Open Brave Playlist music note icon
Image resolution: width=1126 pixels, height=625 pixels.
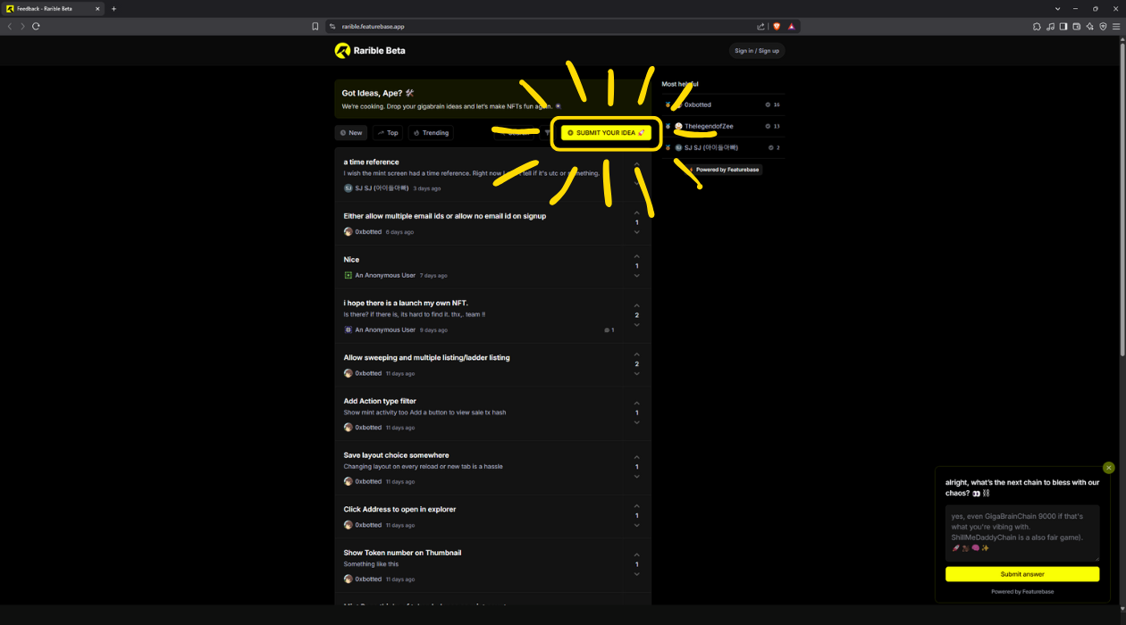(1050, 26)
